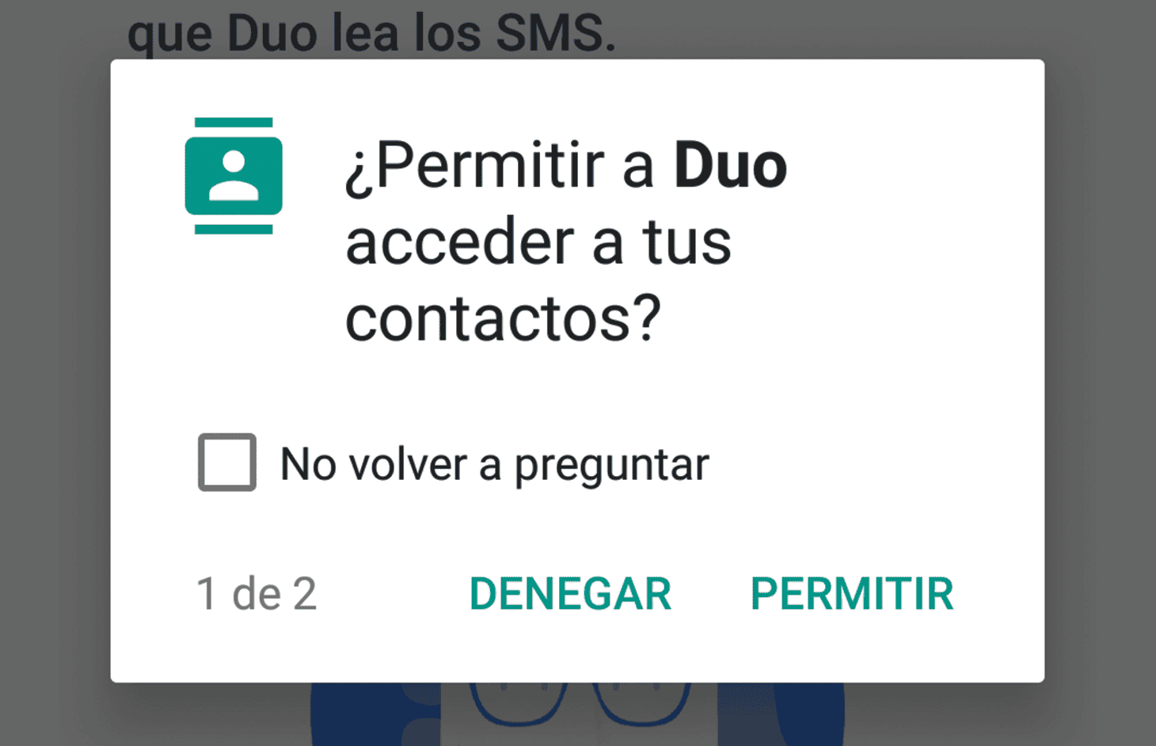
Task: Click the person silhouette inside contacts icon
Action: point(234,176)
